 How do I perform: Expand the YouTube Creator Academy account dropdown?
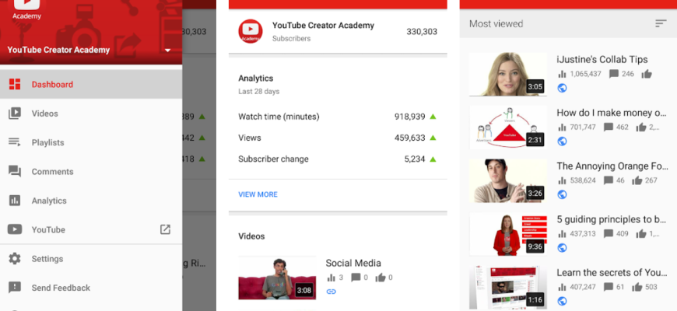point(167,51)
